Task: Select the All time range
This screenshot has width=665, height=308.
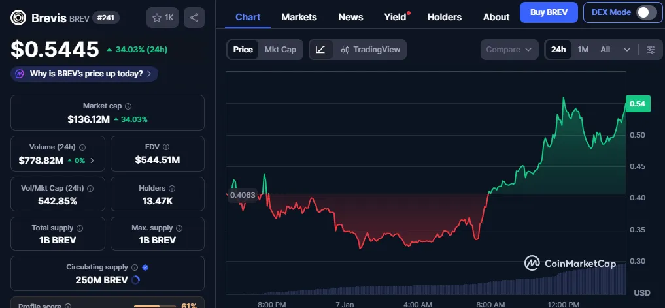Action: [x=605, y=50]
